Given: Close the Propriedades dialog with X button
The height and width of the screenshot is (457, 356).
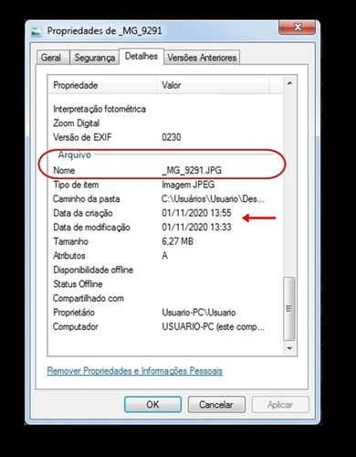Looking at the screenshot, I should point(298,27).
